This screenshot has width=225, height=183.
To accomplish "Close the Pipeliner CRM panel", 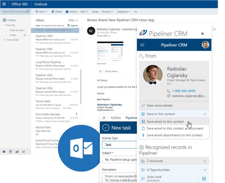I will (x=202, y=33).
